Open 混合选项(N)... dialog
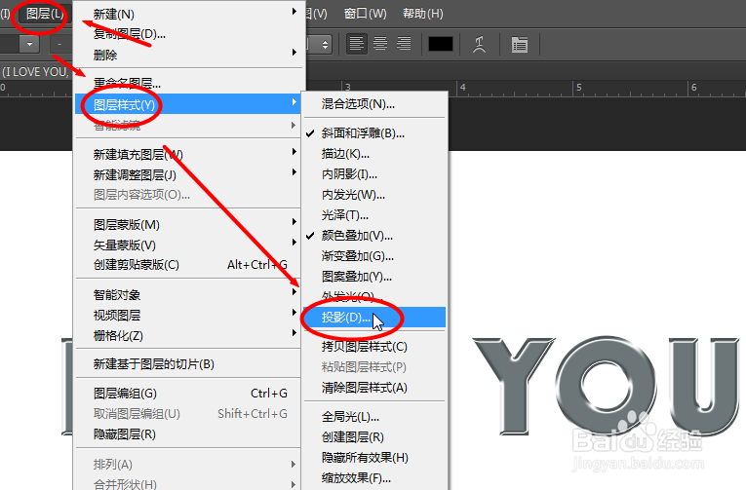The height and width of the screenshot is (490, 746). tap(374, 104)
